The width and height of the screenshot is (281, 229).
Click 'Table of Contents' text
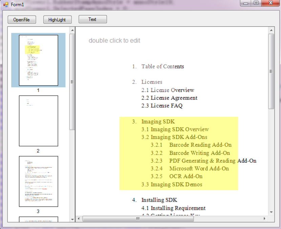(x=163, y=66)
